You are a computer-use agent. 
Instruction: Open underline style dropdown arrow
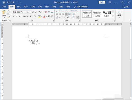click(22, 16)
